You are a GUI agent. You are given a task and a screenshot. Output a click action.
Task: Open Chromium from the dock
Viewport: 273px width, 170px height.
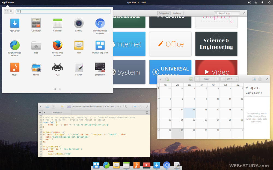tap(167, 165)
